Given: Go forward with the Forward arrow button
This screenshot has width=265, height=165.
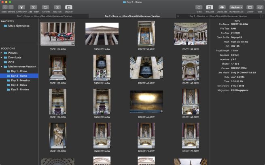Looking at the screenshot, I should (11, 7).
